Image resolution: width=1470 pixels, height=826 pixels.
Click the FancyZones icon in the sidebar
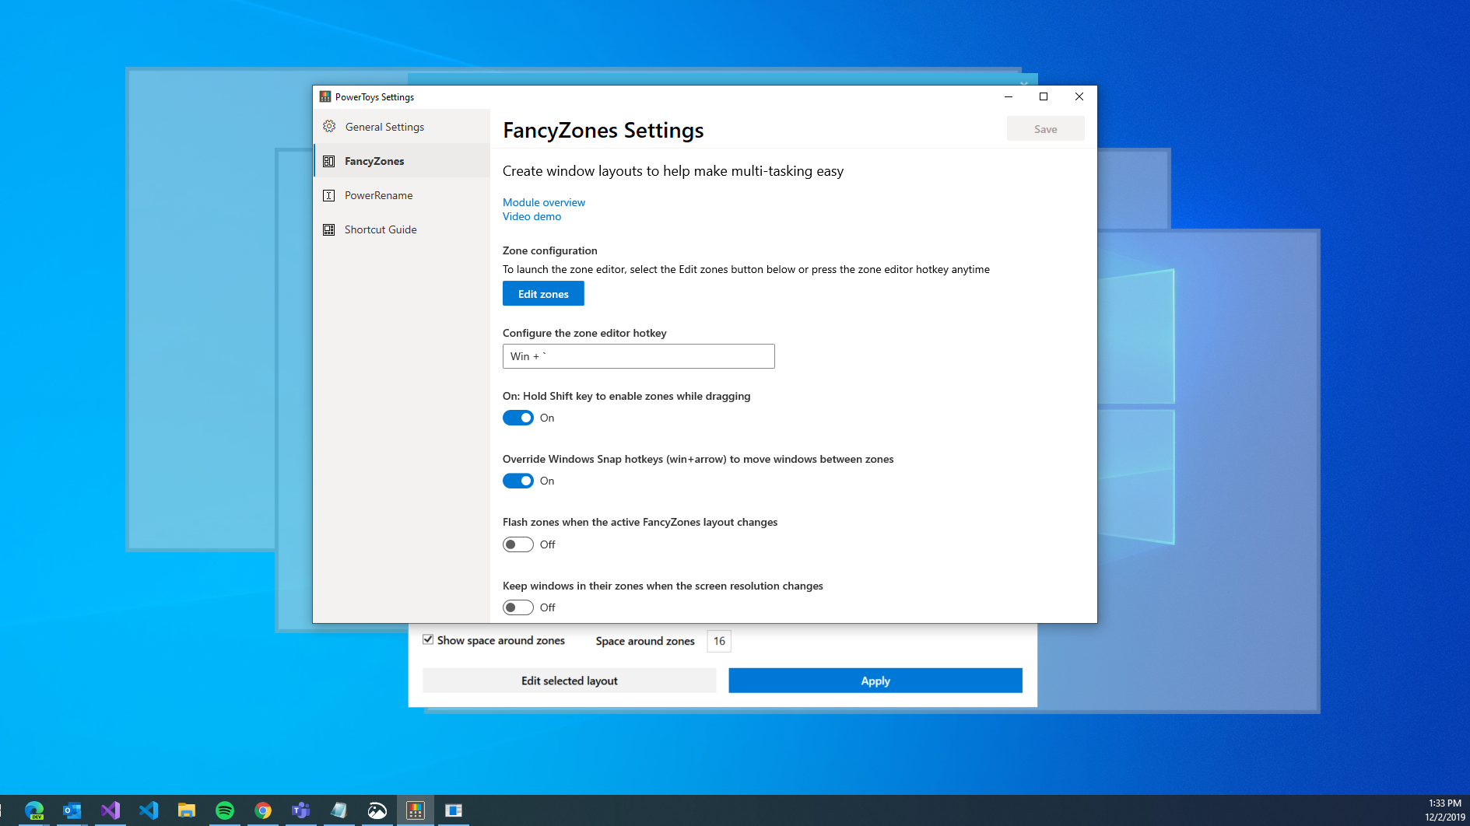pyautogui.click(x=328, y=161)
